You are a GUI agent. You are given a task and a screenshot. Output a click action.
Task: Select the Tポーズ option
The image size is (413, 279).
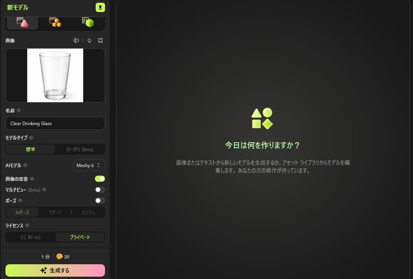point(55,212)
